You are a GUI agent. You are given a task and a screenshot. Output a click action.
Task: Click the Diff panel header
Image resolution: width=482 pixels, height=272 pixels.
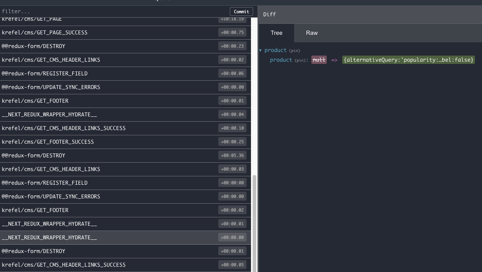click(370, 15)
